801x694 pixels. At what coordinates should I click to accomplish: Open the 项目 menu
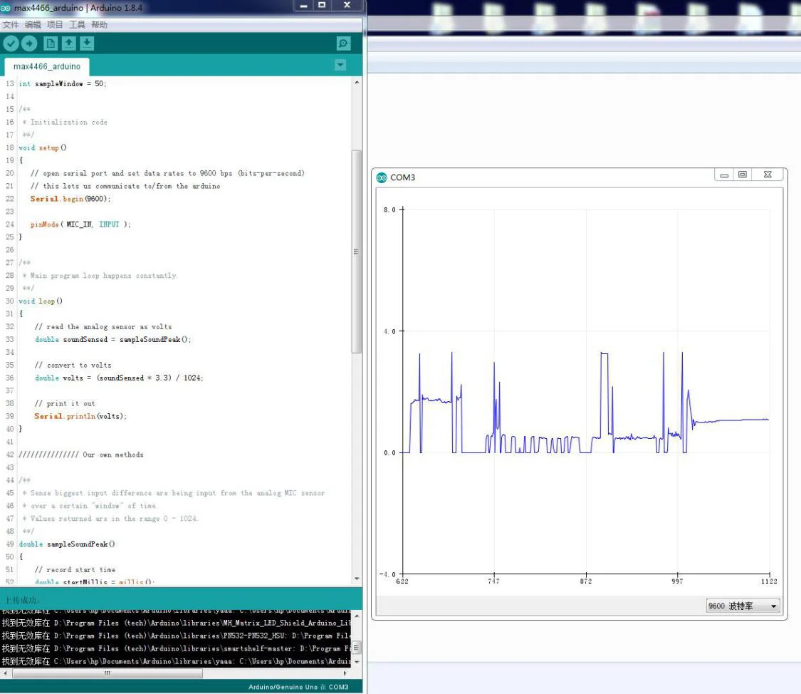[55, 25]
